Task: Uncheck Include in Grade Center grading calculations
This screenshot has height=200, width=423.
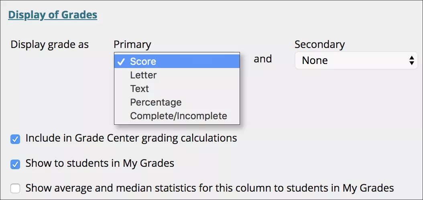Action: [15, 139]
